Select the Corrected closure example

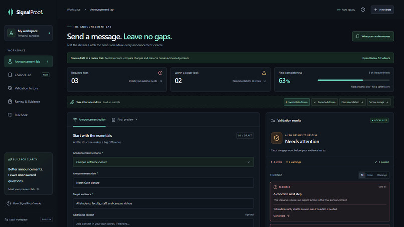point(324,102)
